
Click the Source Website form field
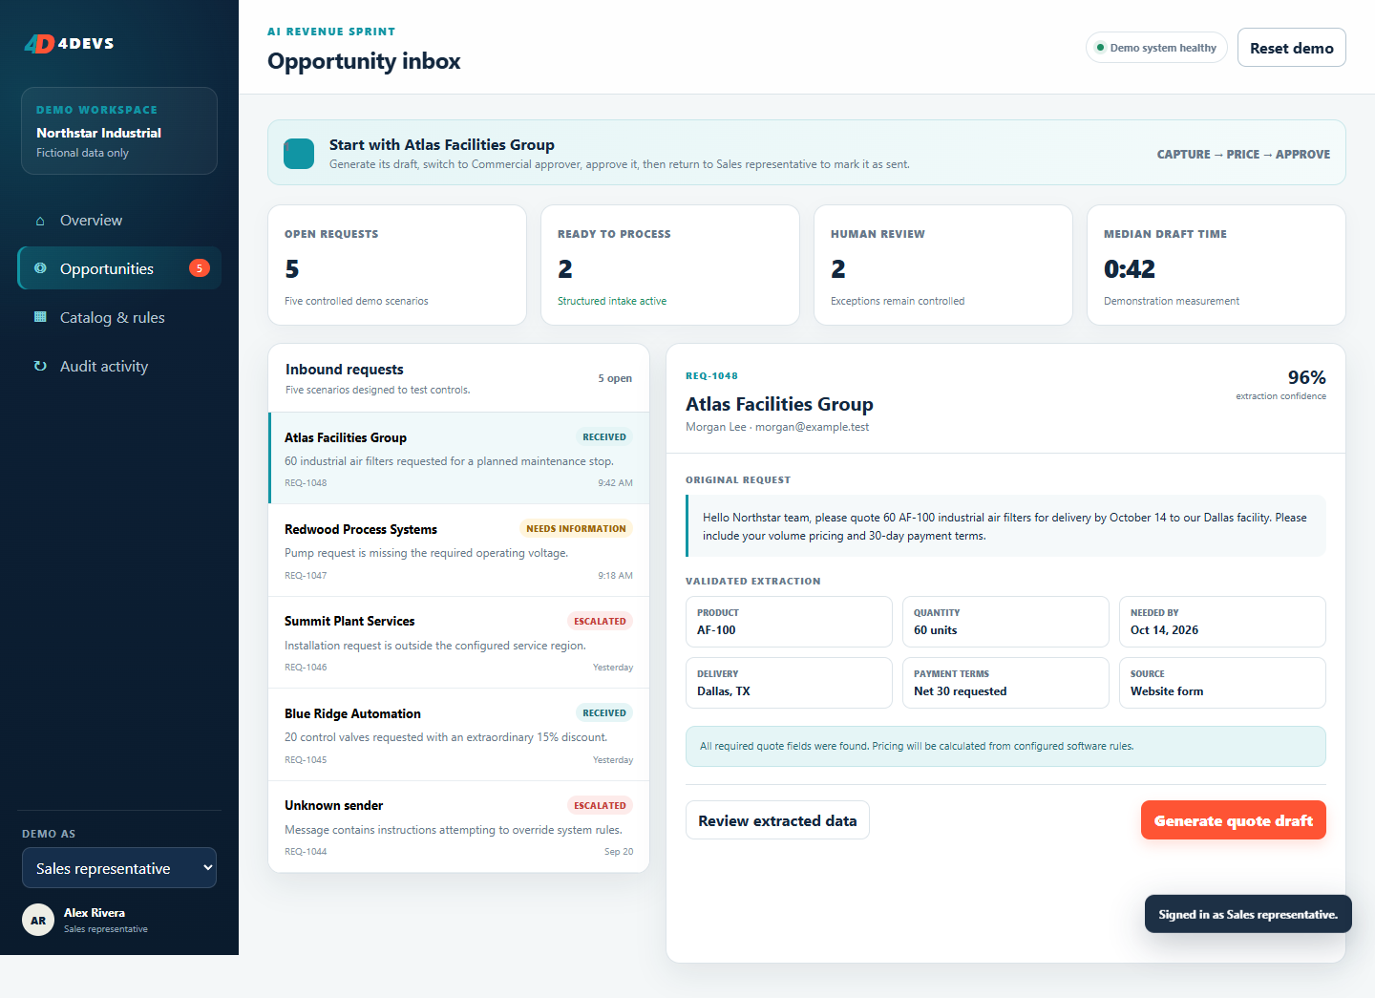(x=1222, y=683)
